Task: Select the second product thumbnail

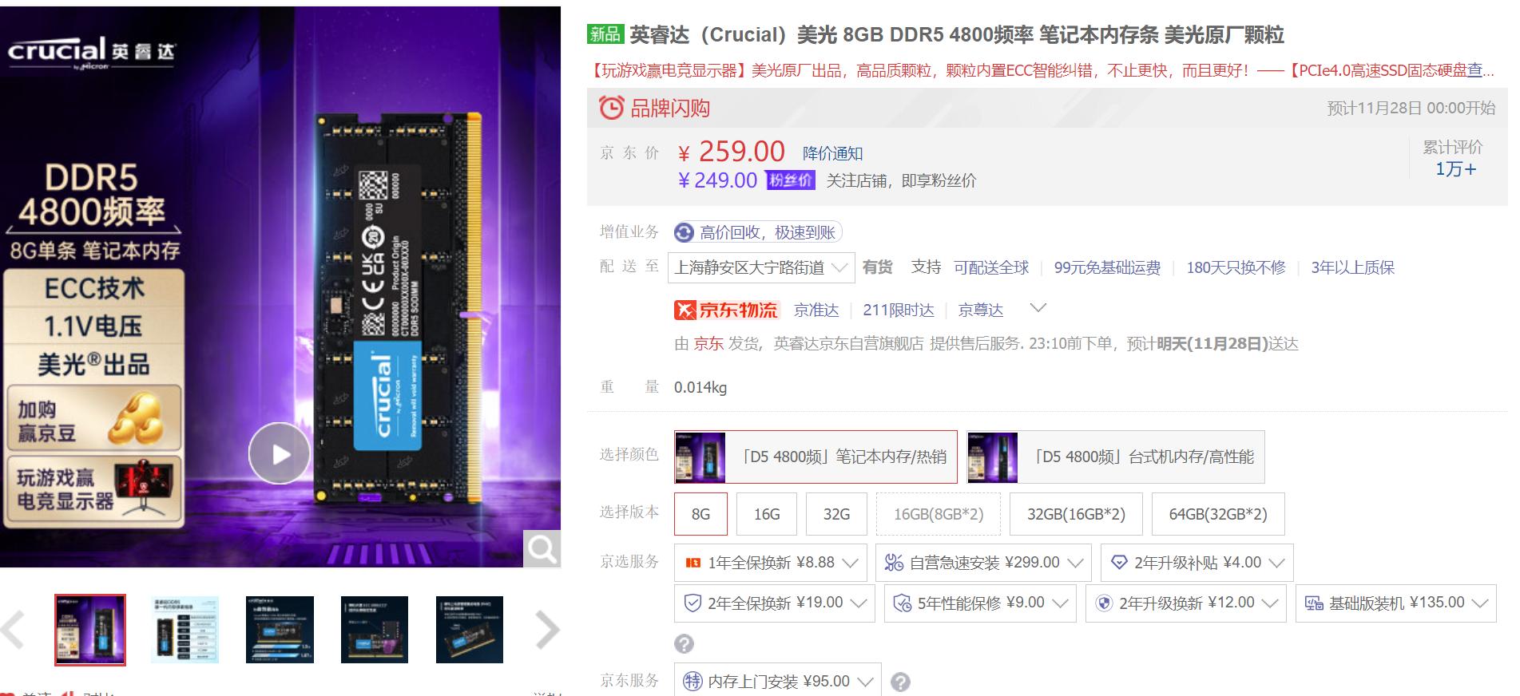Action: tap(185, 630)
